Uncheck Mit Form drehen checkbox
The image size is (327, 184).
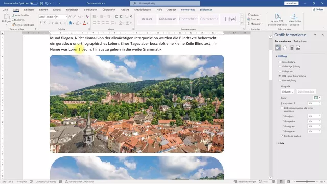282,136
